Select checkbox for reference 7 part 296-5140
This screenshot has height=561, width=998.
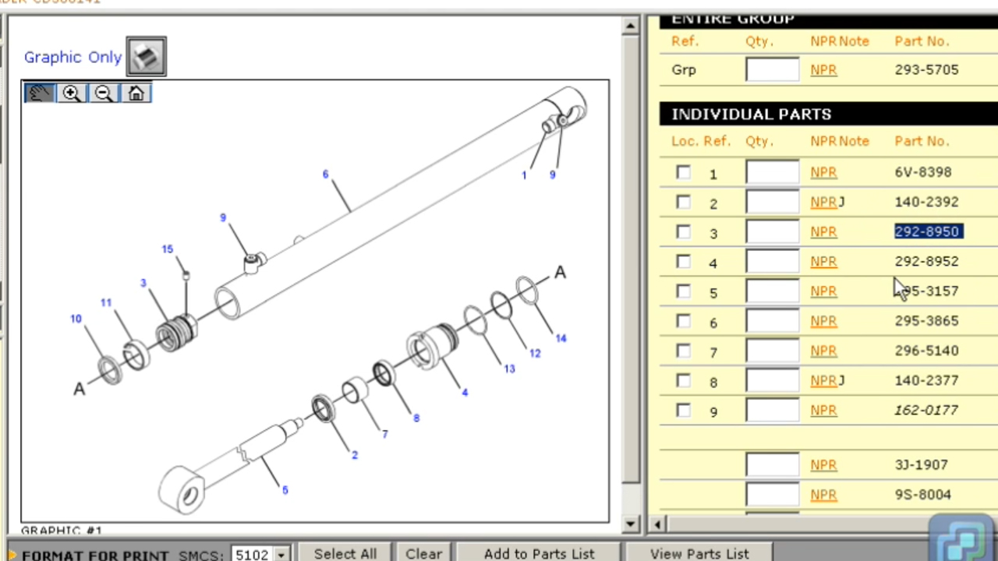coord(684,351)
